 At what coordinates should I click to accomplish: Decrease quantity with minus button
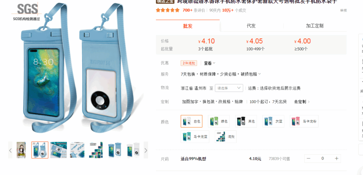309,158
